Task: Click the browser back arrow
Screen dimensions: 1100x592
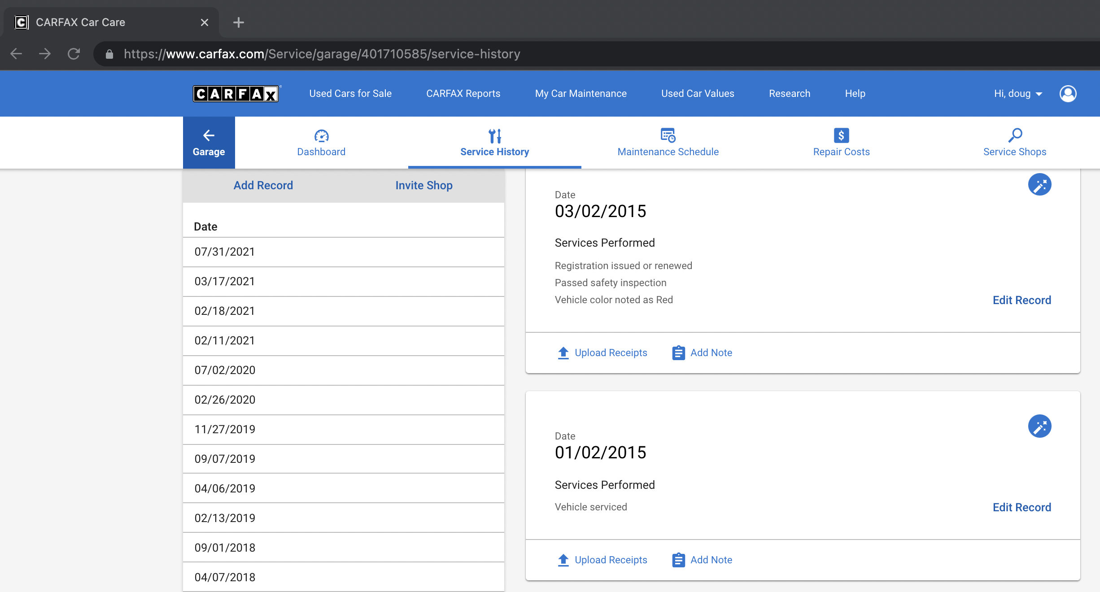Action: pos(16,54)
